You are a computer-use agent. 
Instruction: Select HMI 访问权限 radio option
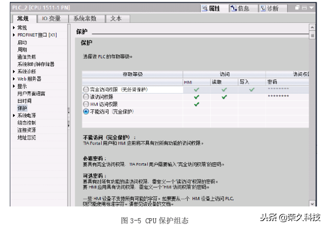tap(86, 104)
